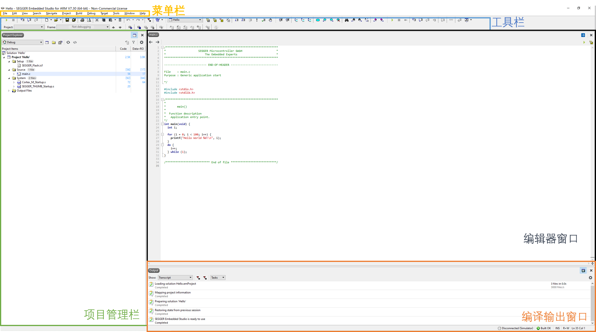Toggle Project Explorer dock window button
The height and width of the screenshot is (332, 596).
tap(134, 35)
